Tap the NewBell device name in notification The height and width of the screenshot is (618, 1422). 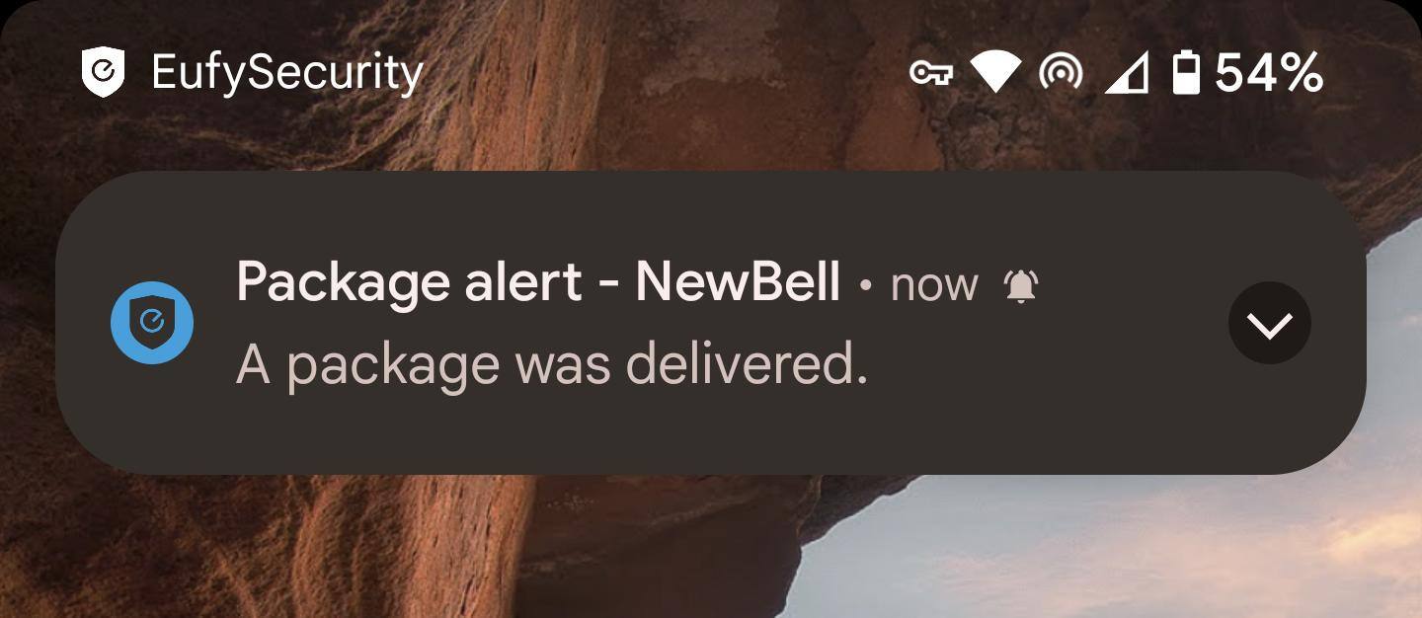click(x=738, y=282)
